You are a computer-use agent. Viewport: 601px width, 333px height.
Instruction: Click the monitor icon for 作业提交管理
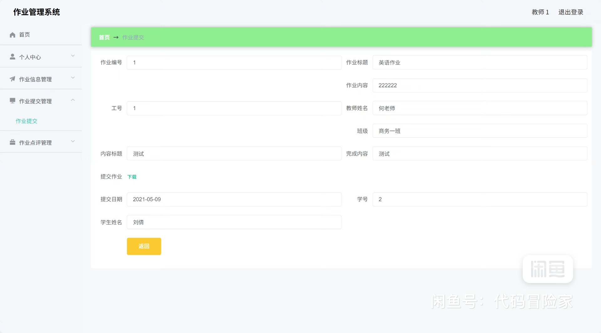click(13, 101)
